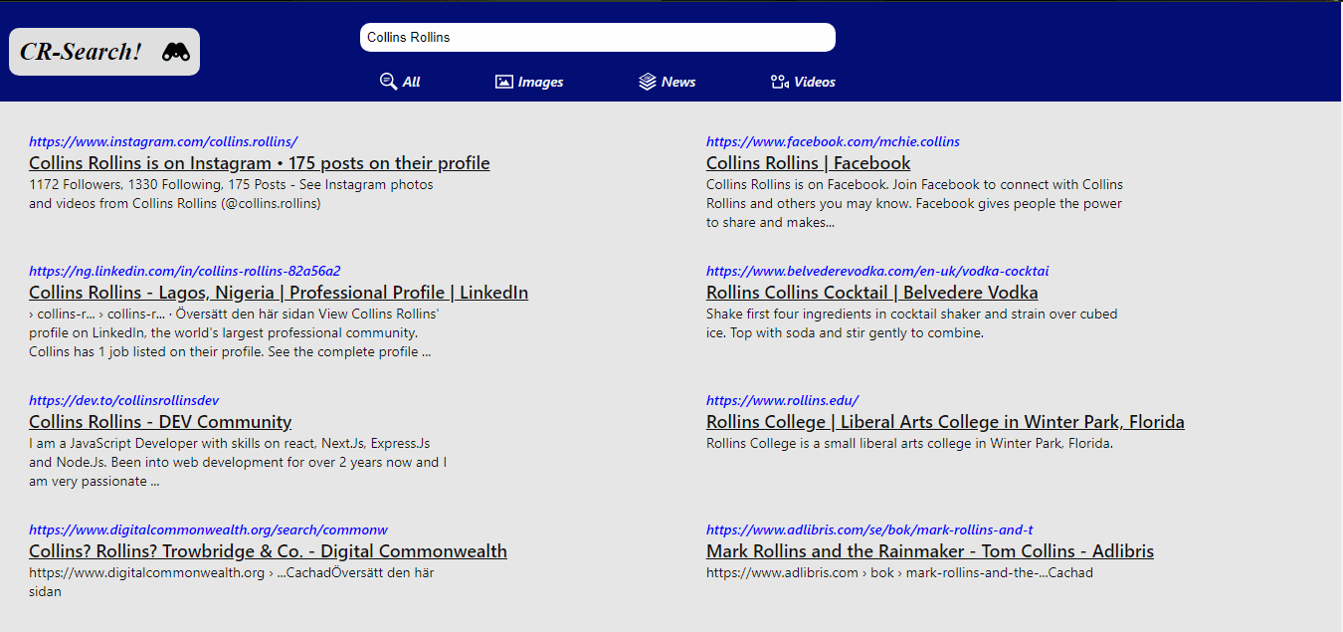Click the www.rollins.edu URL

(782, 400)
